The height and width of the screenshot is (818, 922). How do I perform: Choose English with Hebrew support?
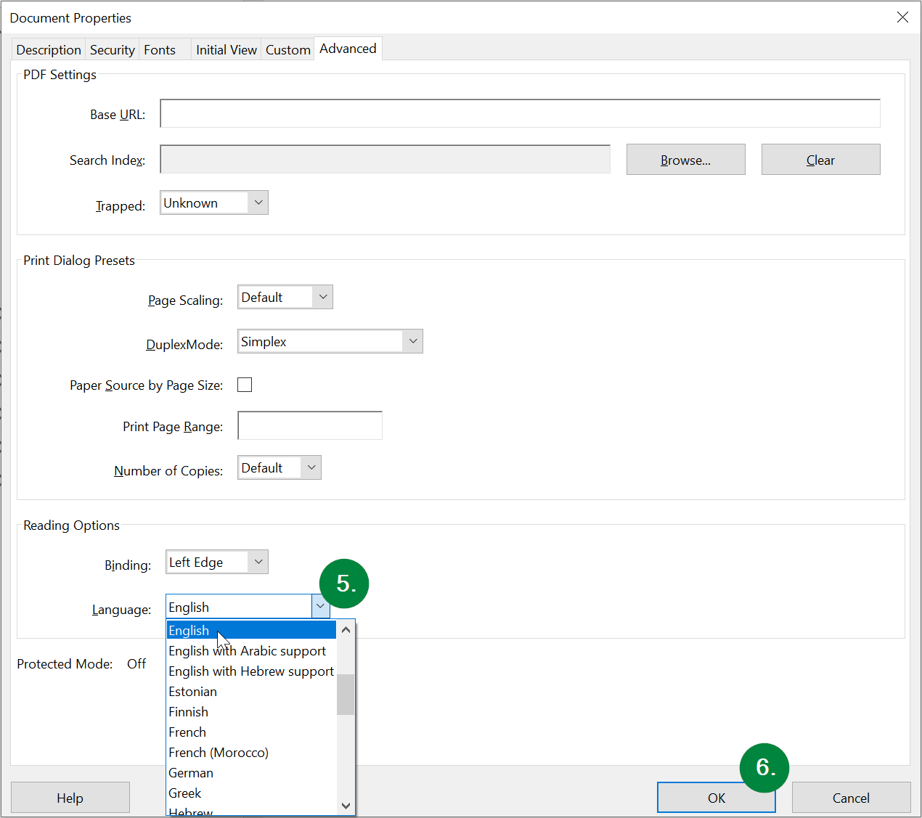tap(251, 671)
